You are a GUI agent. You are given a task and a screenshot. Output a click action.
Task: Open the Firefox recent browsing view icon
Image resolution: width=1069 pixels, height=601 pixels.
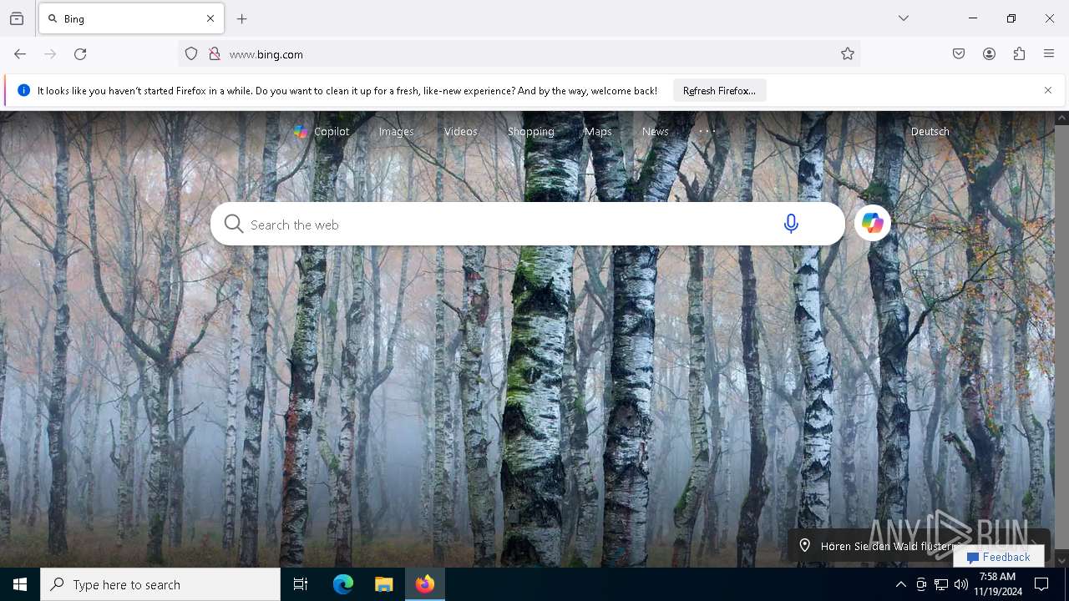pos(17,18)
